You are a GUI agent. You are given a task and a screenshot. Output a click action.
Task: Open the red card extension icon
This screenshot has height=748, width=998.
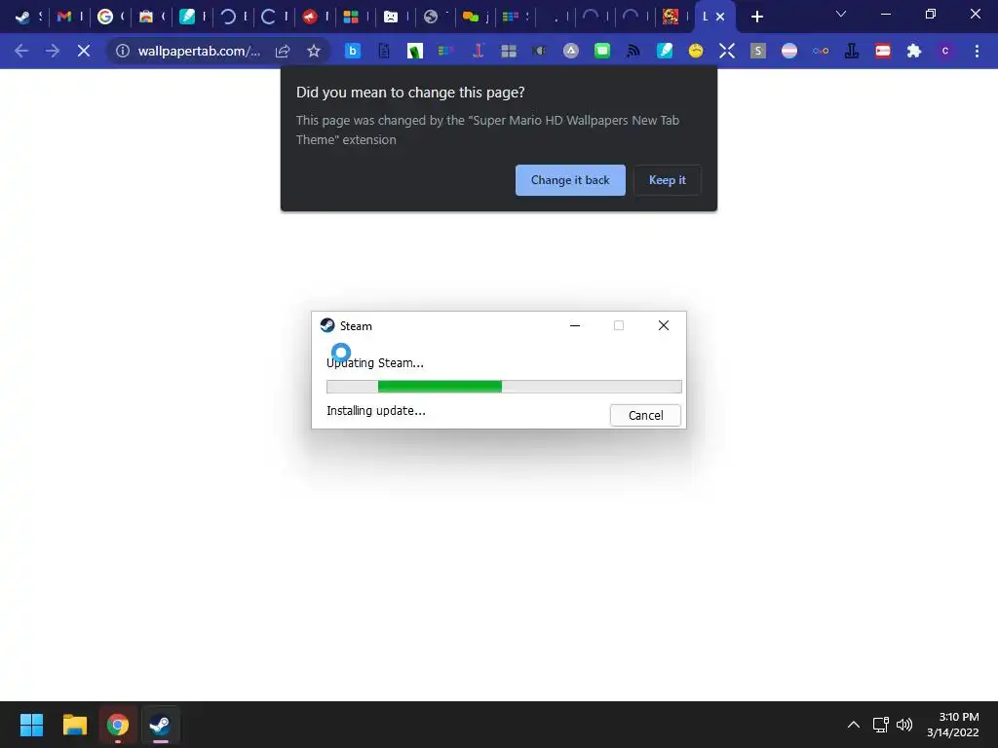coord(883,51)
